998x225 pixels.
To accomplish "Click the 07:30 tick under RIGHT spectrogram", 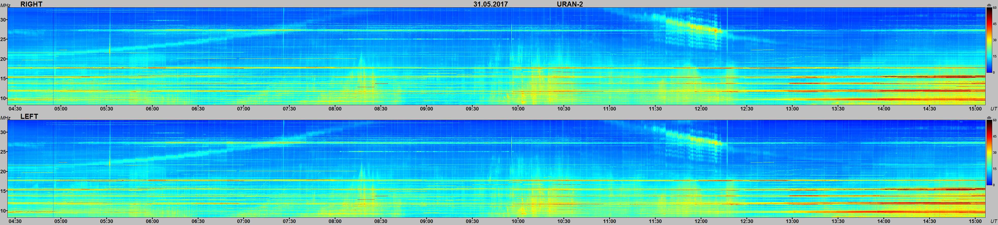I will (x=289, y=109).
